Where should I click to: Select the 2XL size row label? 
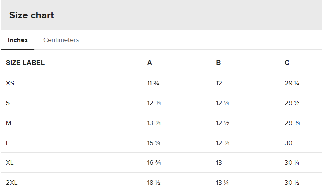tap(11, 183)
